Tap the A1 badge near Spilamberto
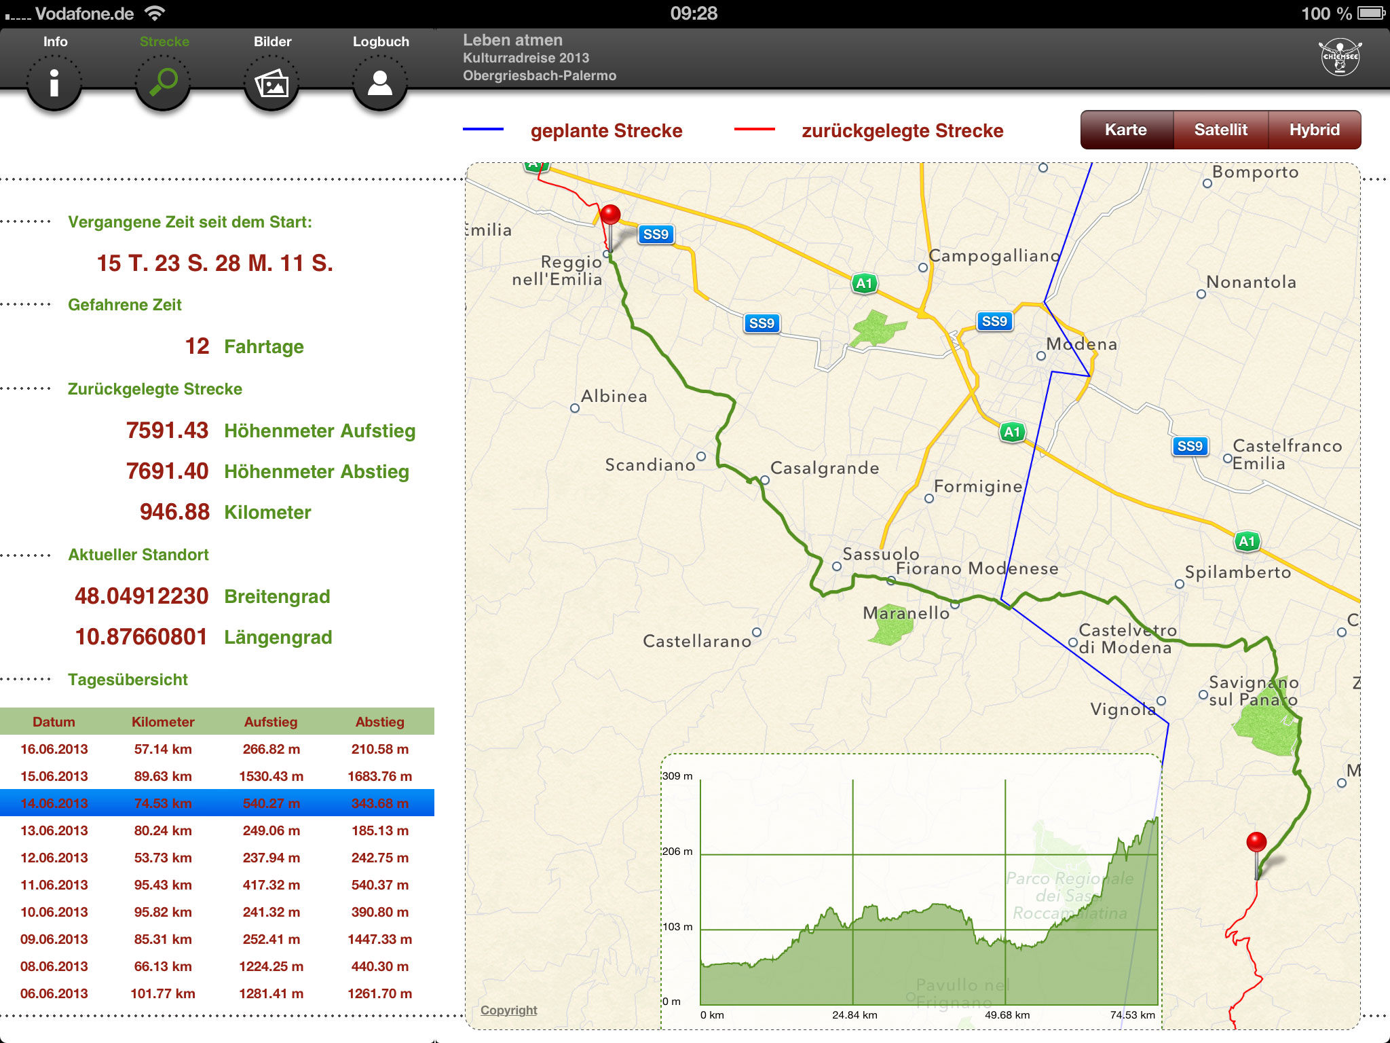Image resolution: width=1390 pixels, height=1043 pixels. point(1247,541)
